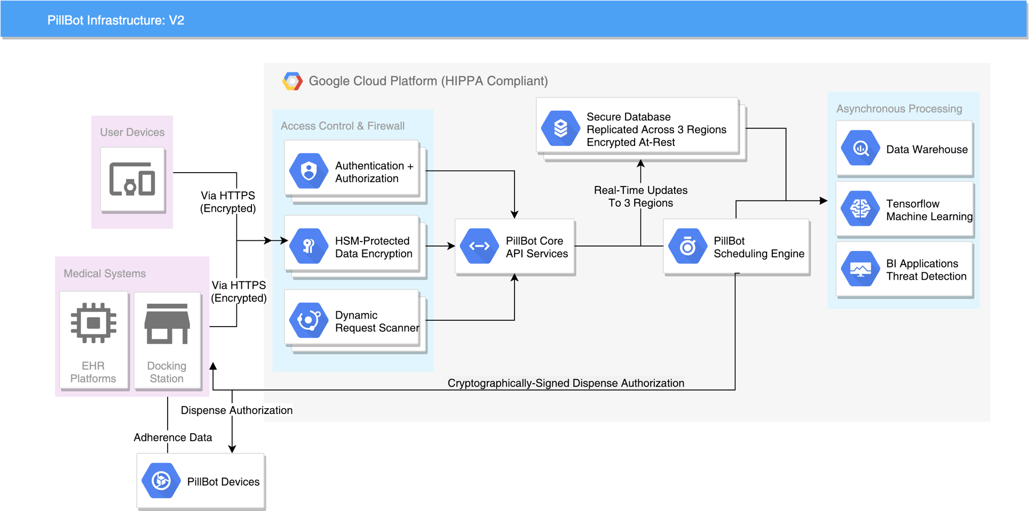Viewport: 1029px width, 511px height.
Task: Click the 'Medical Systems' group label
Action: pos(105,273)
